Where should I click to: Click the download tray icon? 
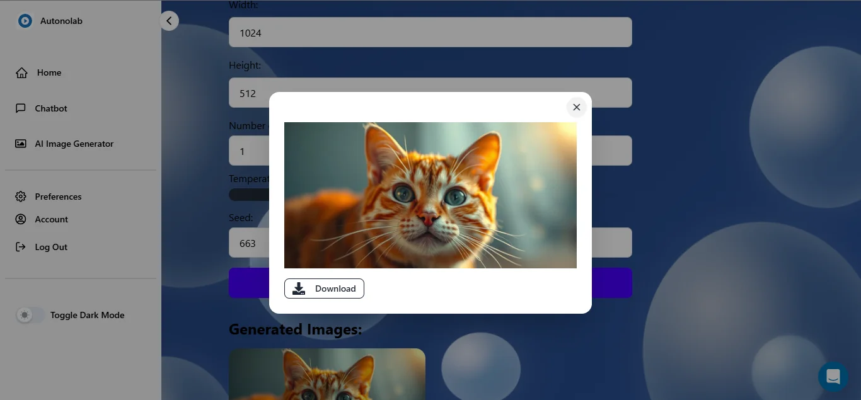pos(299,289)
